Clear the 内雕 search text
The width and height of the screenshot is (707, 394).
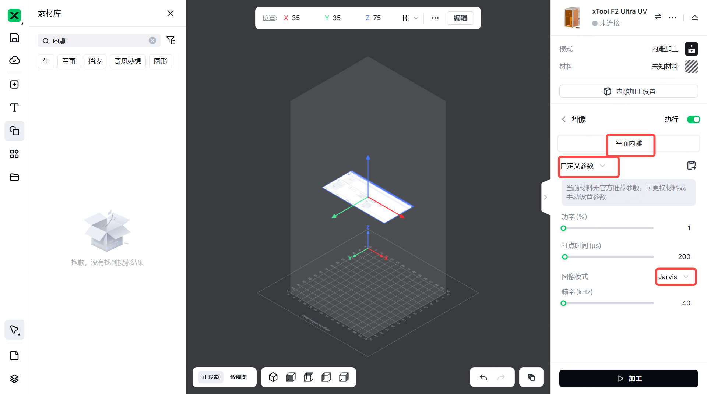[x=152, y=40]
